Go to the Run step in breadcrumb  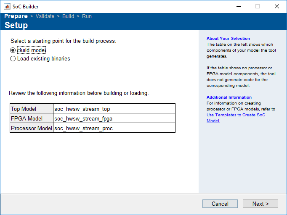tap(87, 16)
